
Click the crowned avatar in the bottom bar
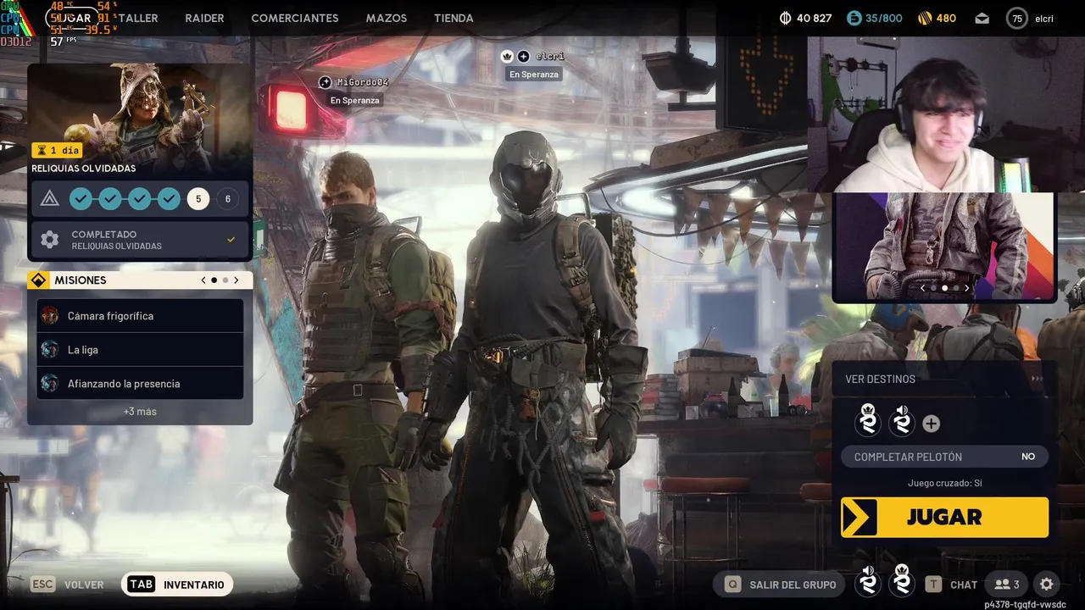click(x=902, y=582)
